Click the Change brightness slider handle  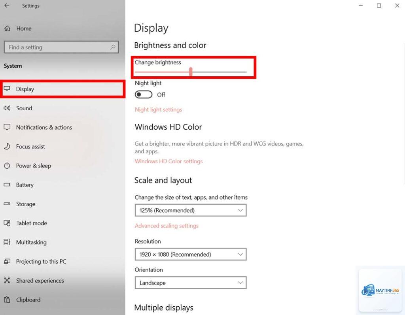(x=191, y=72)
